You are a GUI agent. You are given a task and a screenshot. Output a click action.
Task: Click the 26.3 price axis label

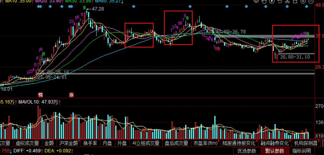coord(320,67)
